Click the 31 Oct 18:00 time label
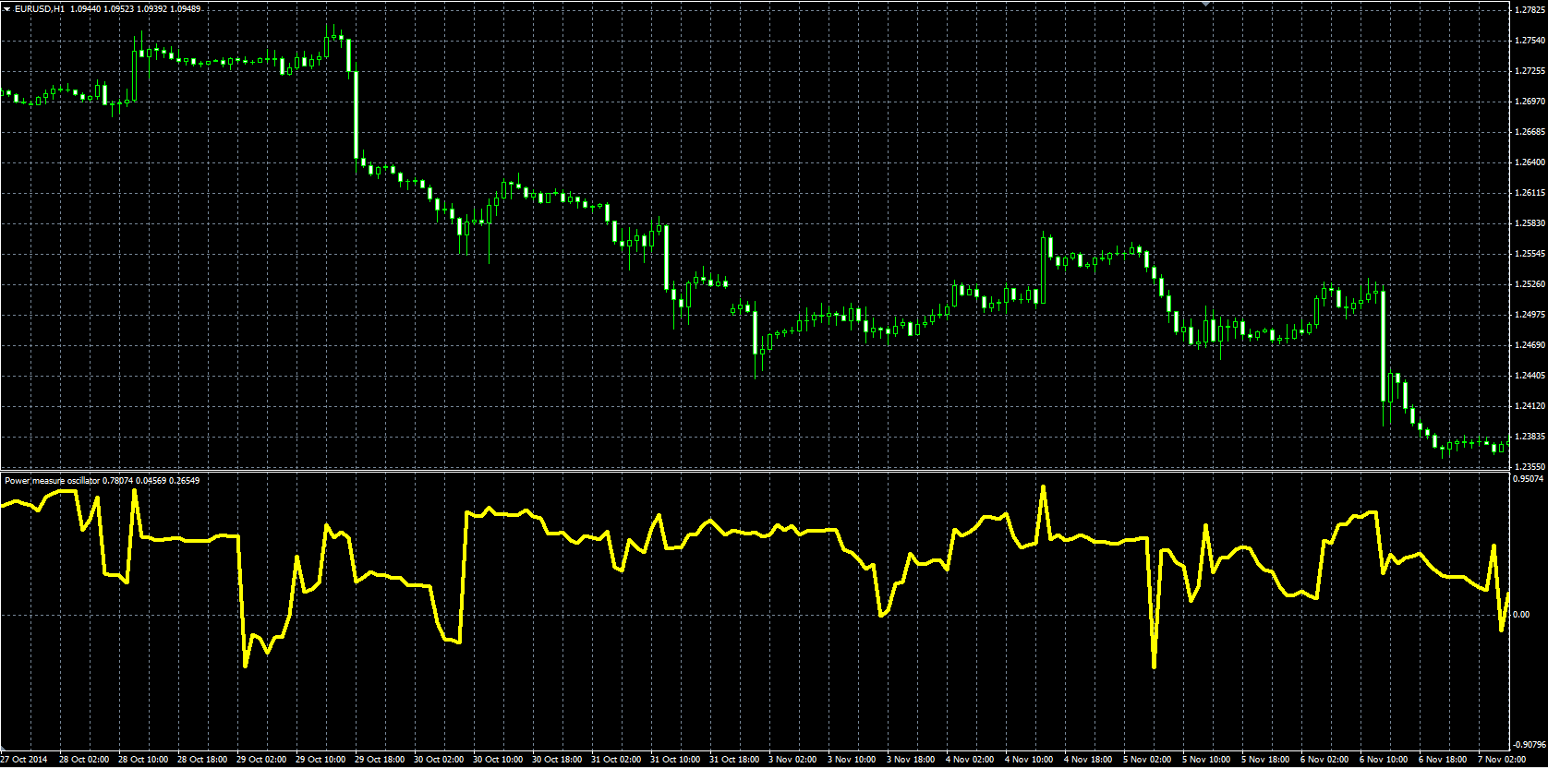Viewport: 1548px width, 768px height. (x=734, y=760)
